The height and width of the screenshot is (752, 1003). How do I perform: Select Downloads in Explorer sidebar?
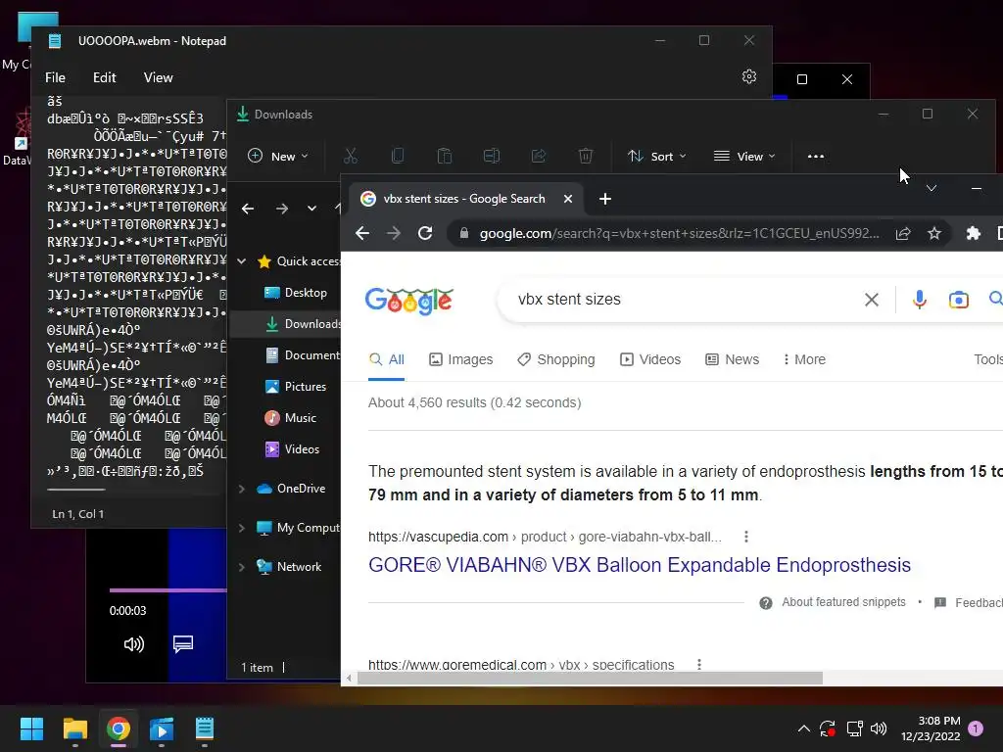tap(303, 323)
